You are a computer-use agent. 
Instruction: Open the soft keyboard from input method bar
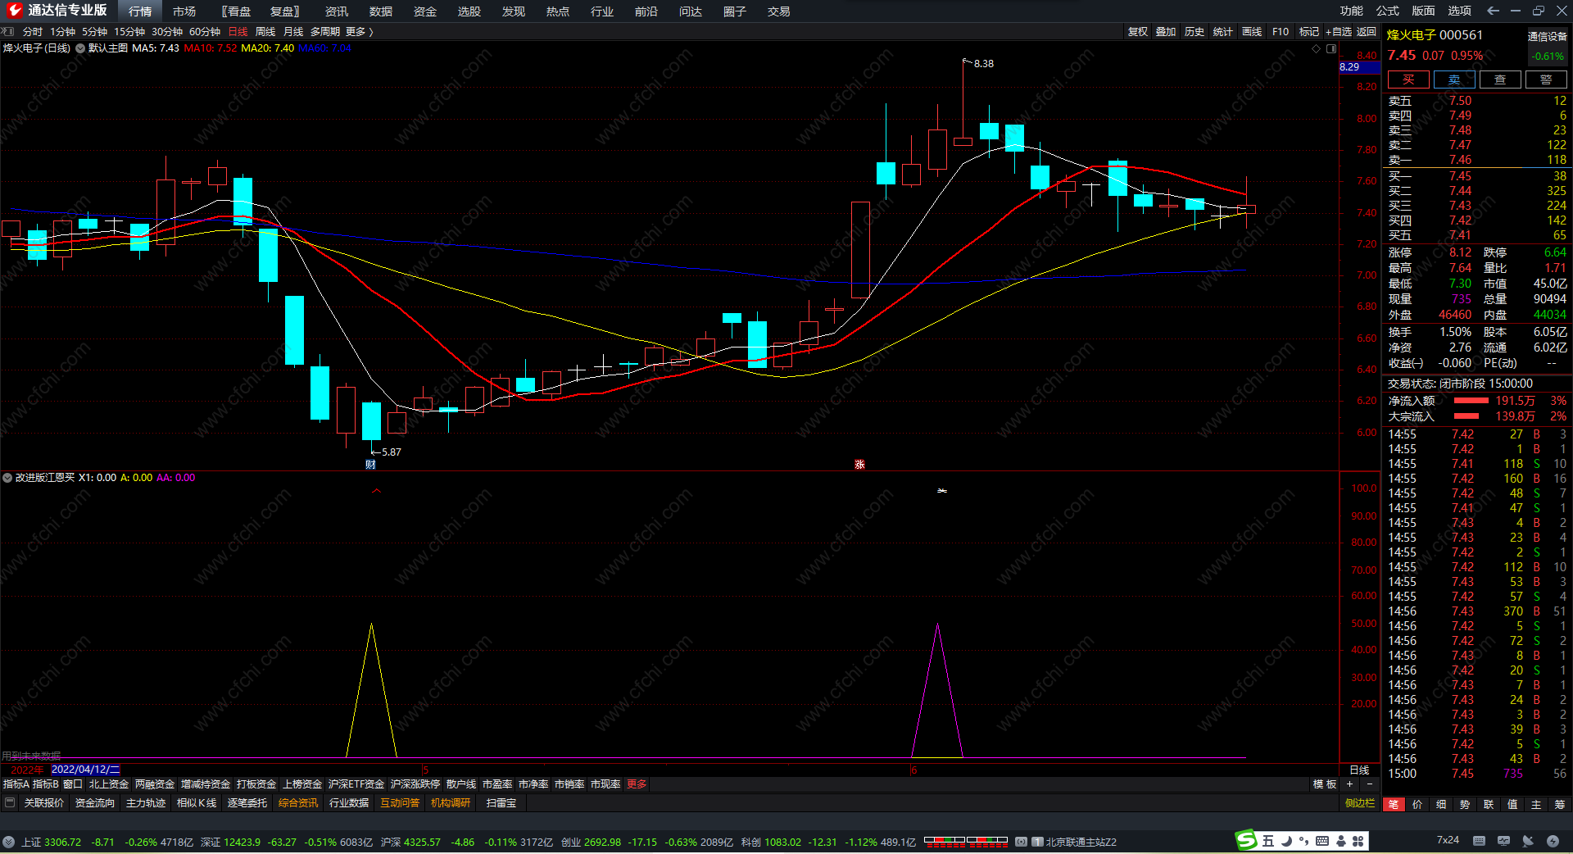pyautogui.click(x=1322, y=841)
